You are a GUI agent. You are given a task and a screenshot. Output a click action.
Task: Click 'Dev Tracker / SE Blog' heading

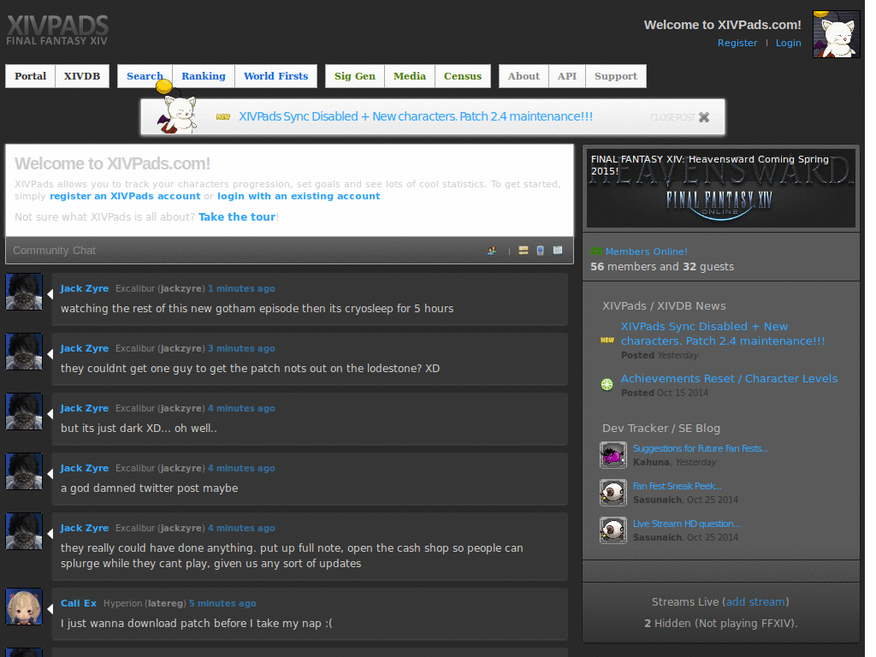[661, 428]
